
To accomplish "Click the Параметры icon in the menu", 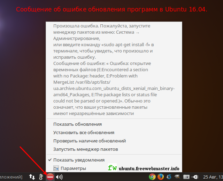I will (x=56, y=168).
